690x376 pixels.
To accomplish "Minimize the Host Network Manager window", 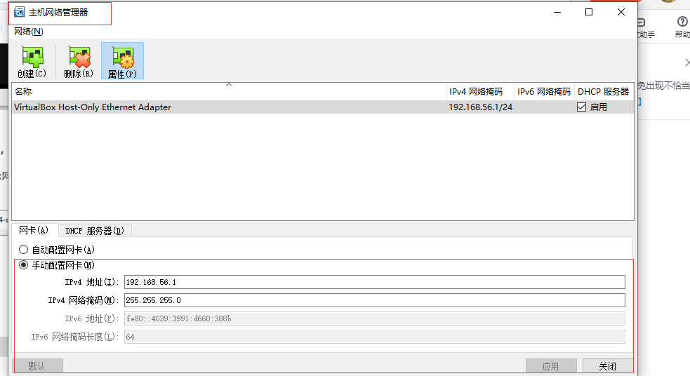I will (557, 13).
